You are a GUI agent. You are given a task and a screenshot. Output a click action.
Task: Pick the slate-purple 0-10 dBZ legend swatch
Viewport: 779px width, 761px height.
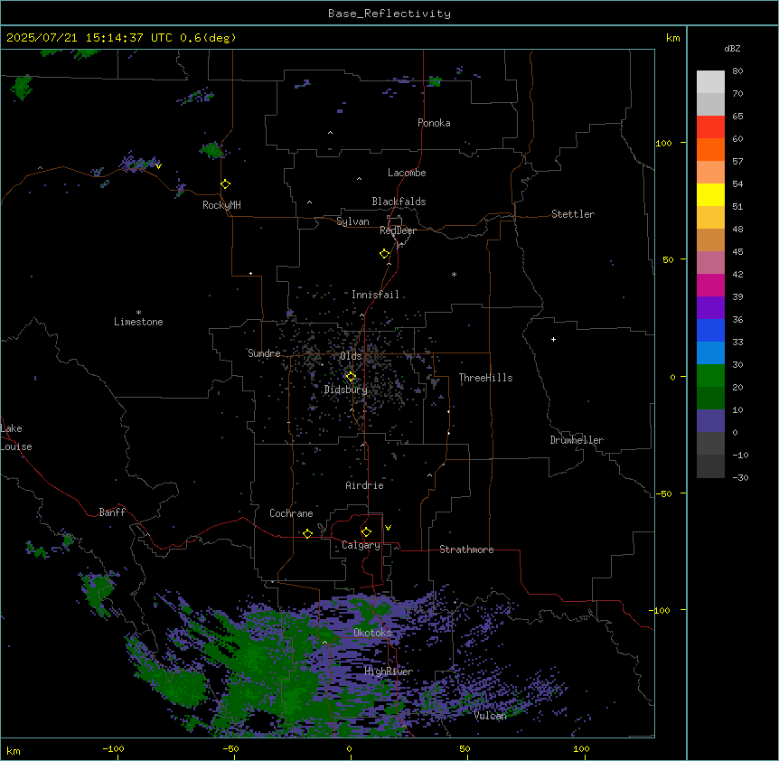click(x=710, y=421)
